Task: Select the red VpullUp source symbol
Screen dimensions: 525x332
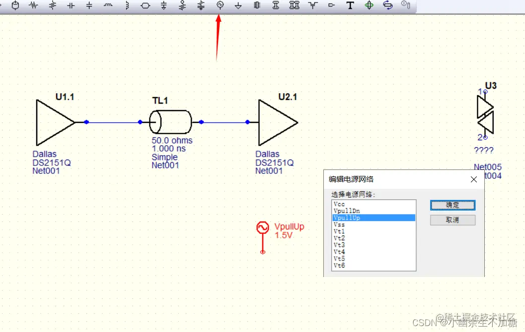Action: (263, 236)
